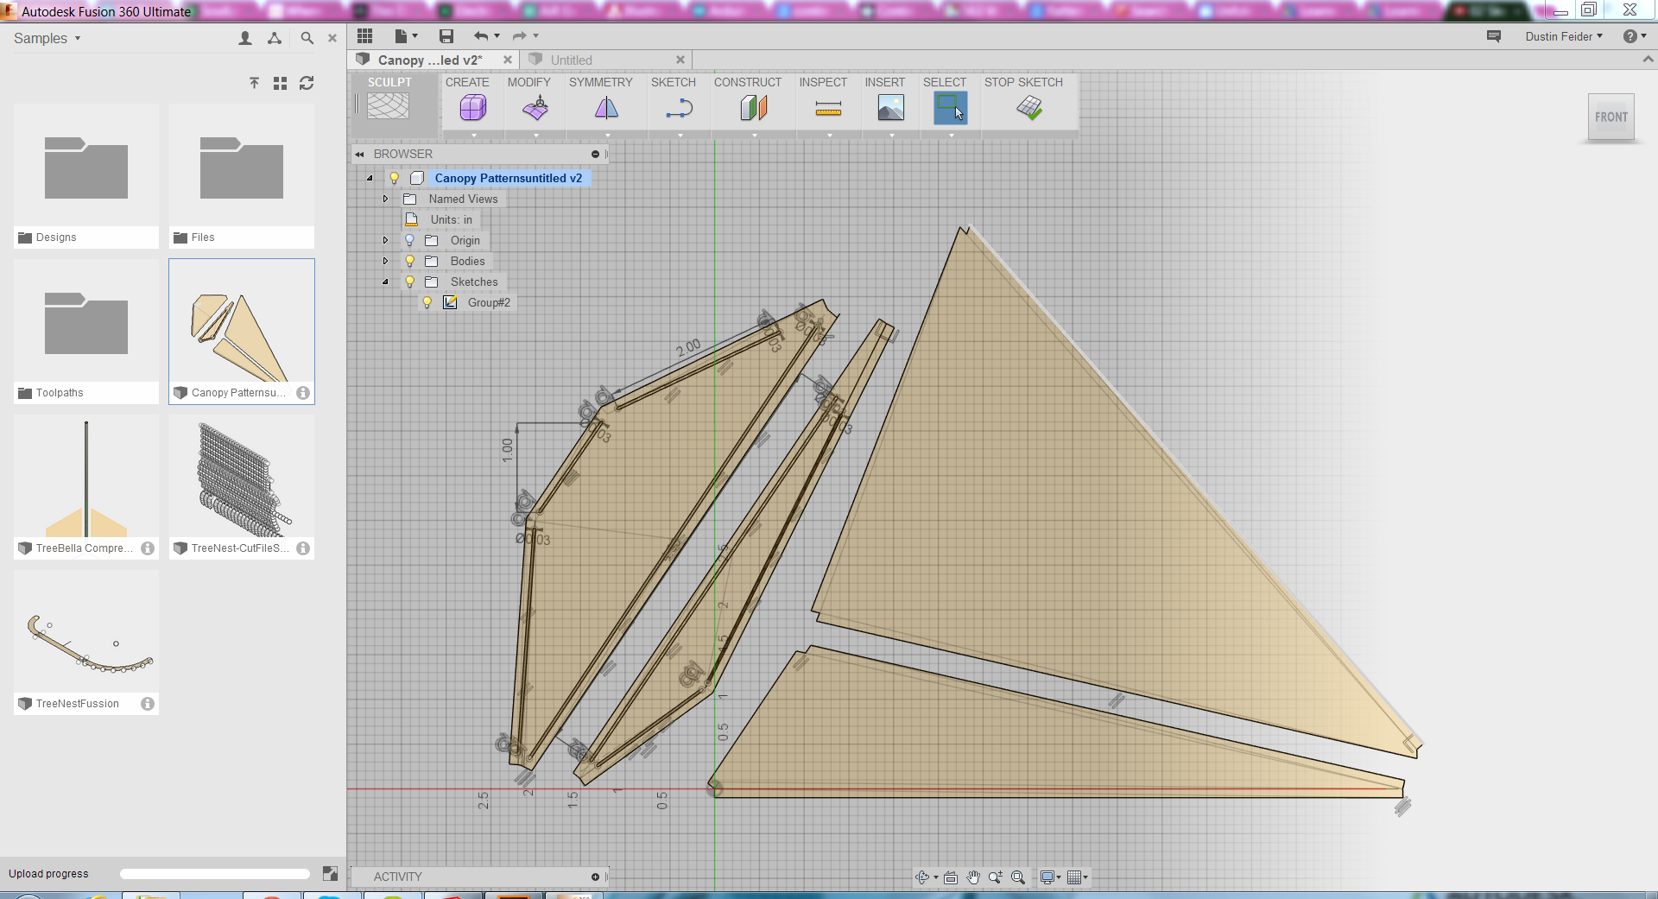This screenshot has height=899, width=1658.
Task: Click the Look At icon
Action: pos(951,877)
